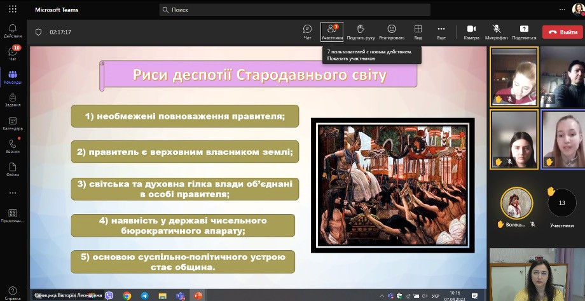This screenshot has width=585, height=301.
Task: Toggle the Камера on or off
Action: 471,32
